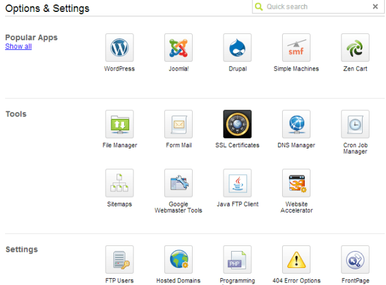This screenshot has width=386, height=285.
Task: Select the Zen Cart icon
Action: click(355, 47)
